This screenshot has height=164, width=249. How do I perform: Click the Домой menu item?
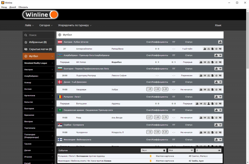click(13, 7)
